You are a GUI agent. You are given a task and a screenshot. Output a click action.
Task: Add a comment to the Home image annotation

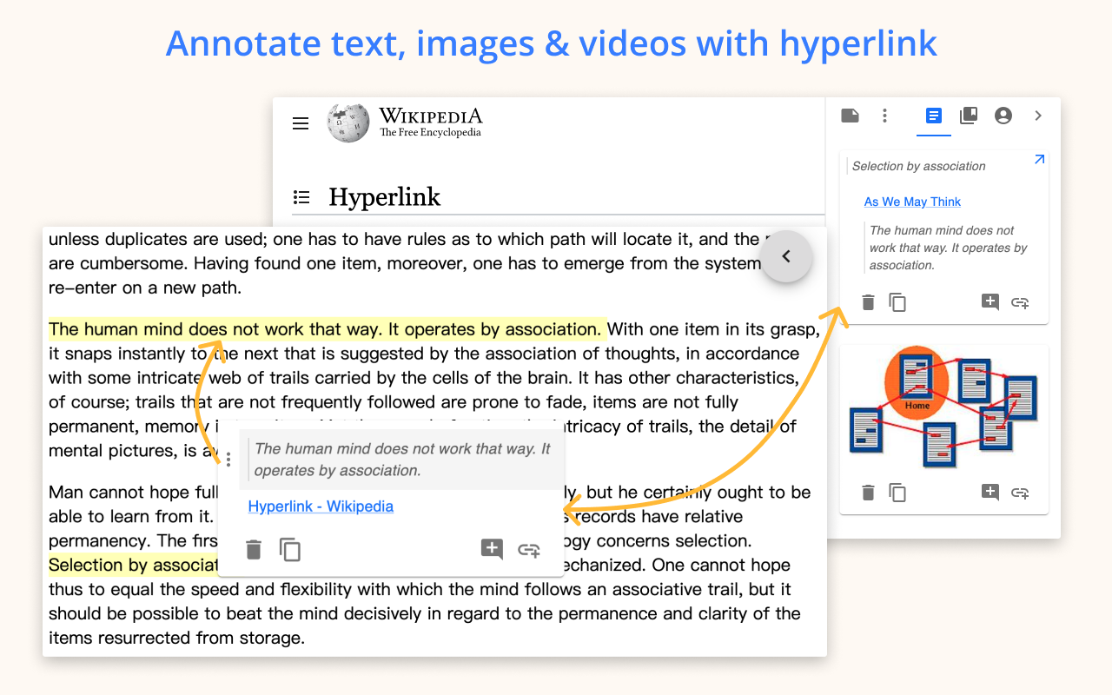tap(990, 492)
